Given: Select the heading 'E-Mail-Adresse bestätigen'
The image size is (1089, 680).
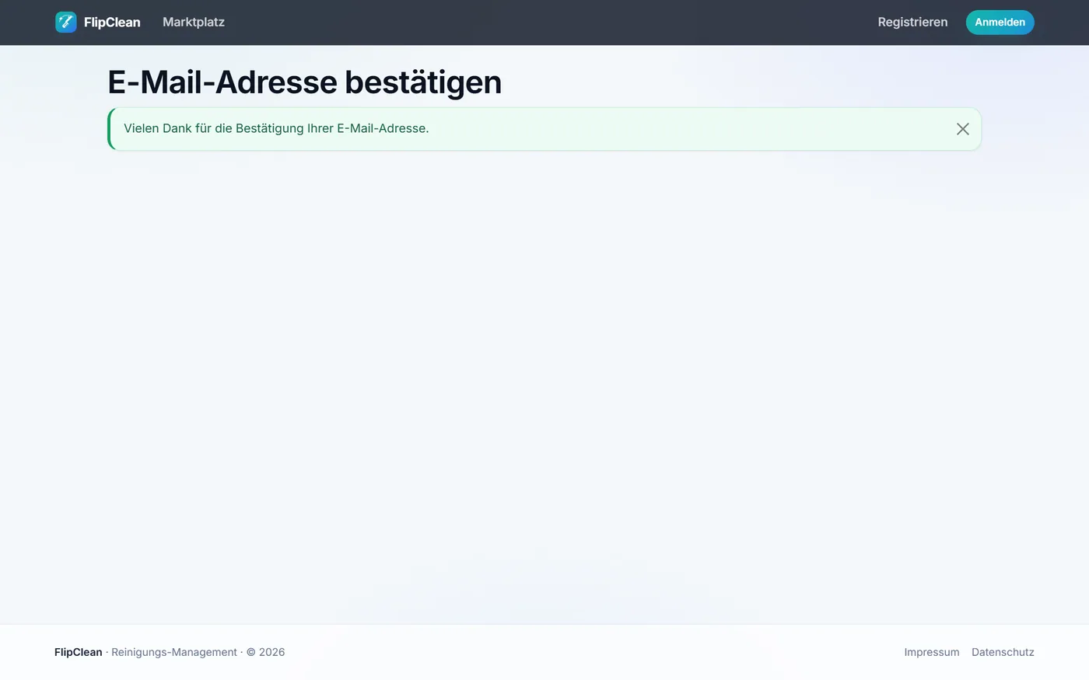Looking at the screenshot, I should click(305, 82).
